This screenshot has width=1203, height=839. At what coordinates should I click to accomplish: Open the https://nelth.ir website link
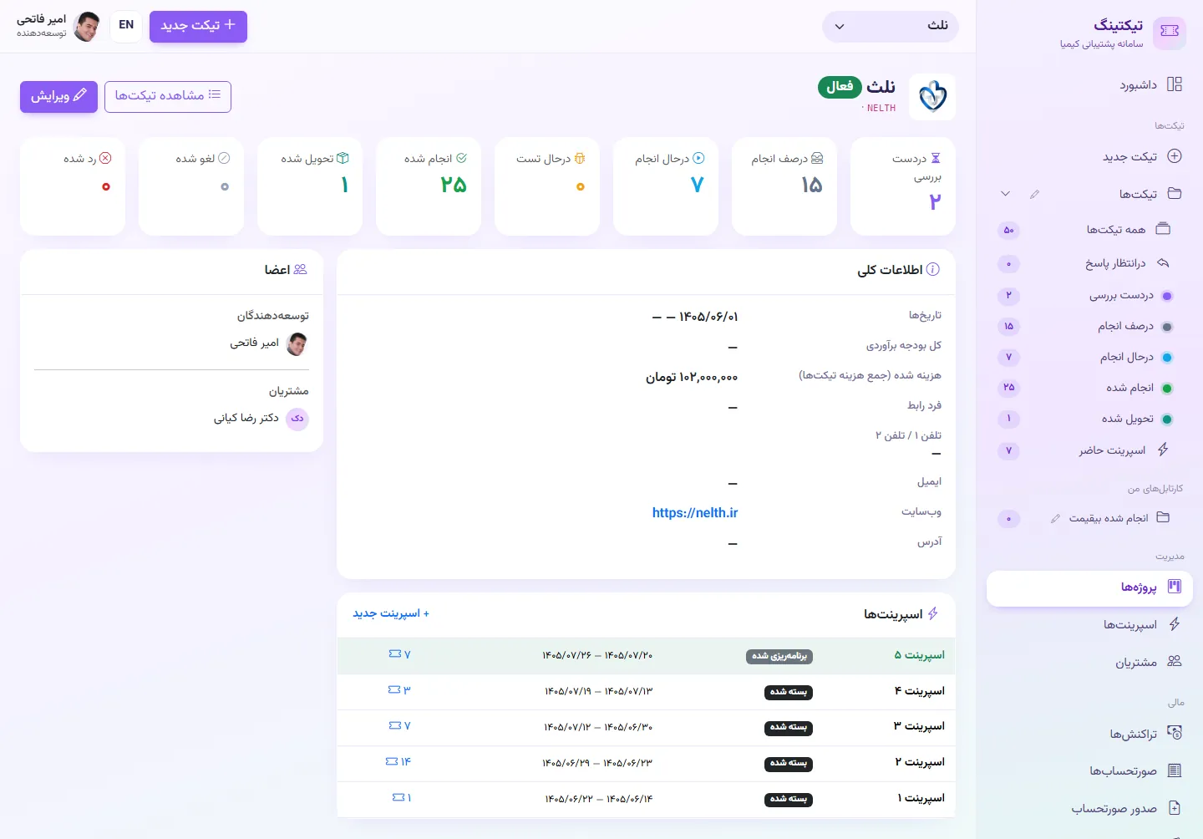pos(695,512)
